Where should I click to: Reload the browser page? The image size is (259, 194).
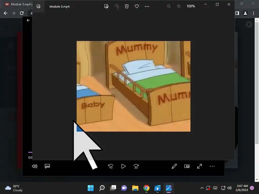coord(22,13)
